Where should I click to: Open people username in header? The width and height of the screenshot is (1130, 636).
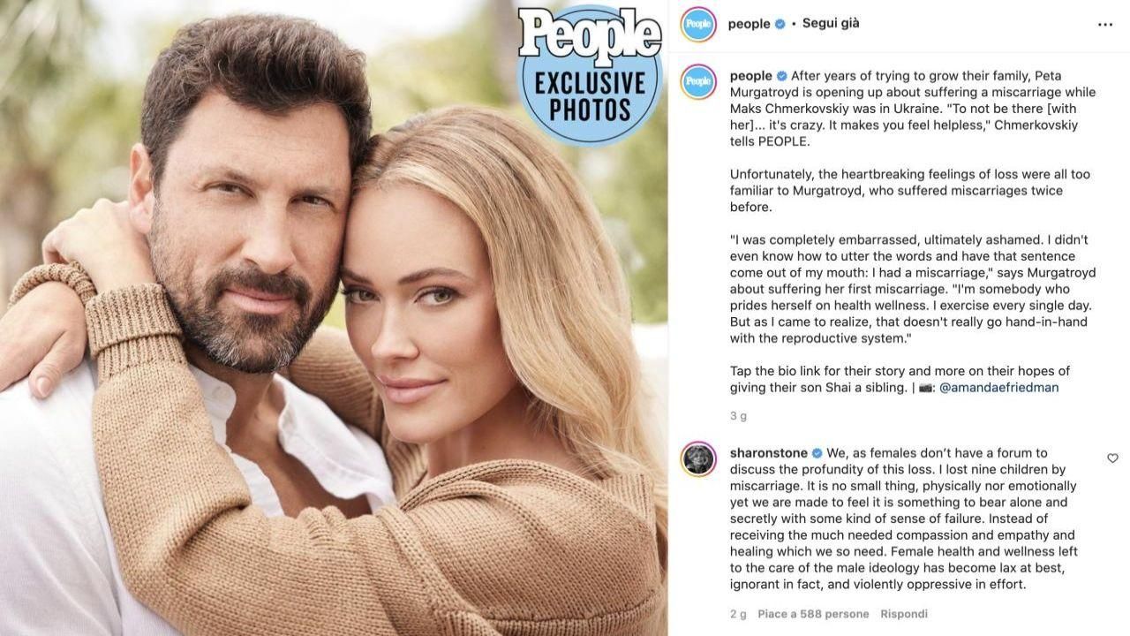(x=749, y=24)
